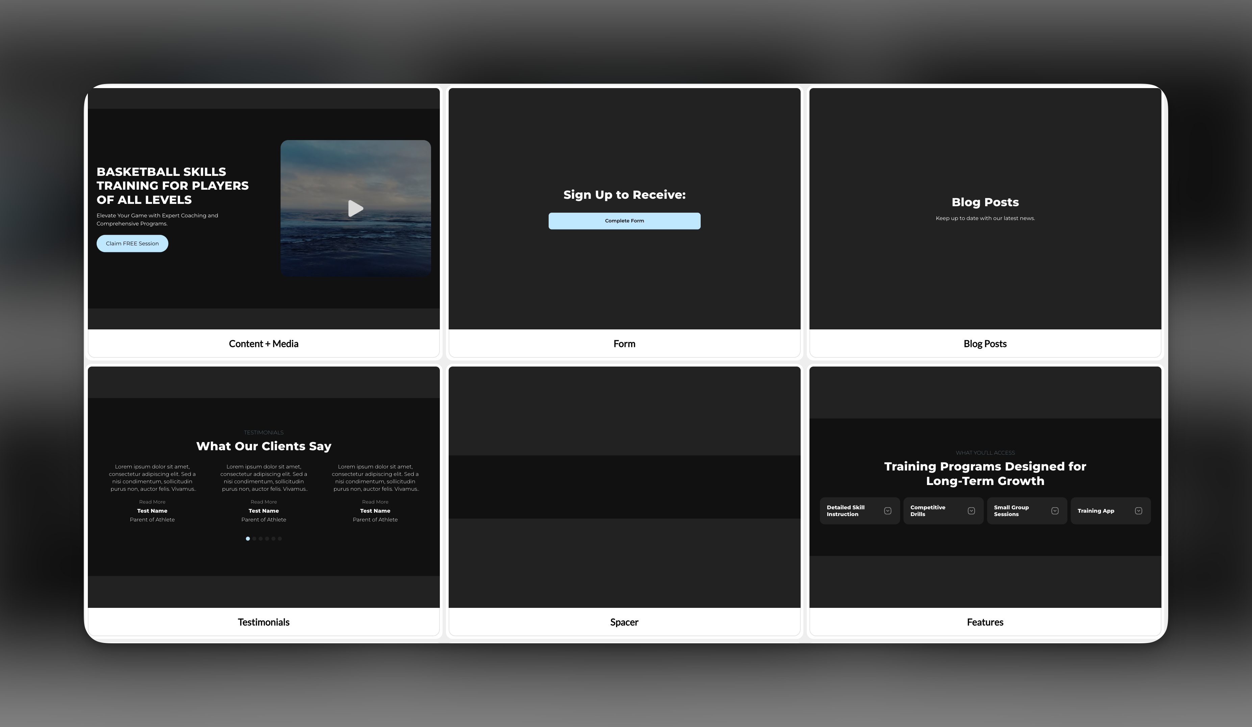Click the last carousel dot in the slider
This screenshot has height=727, width=1252.
click(280, 538)
